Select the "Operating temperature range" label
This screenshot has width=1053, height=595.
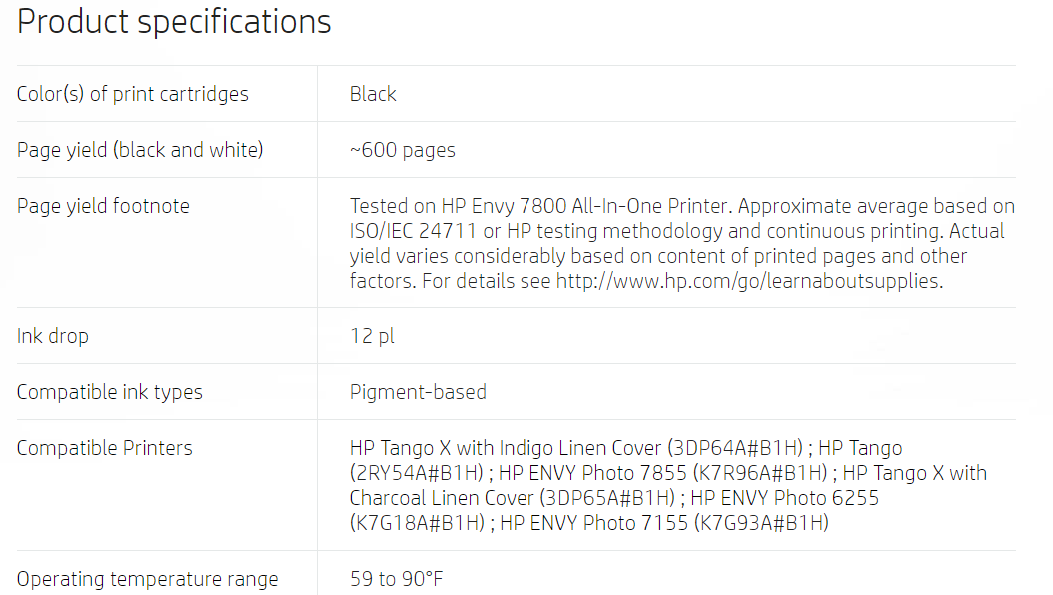147,579
